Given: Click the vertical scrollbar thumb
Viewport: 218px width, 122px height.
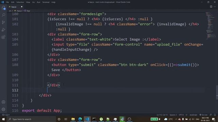Looking at the screenshot, I should (217, 92).
